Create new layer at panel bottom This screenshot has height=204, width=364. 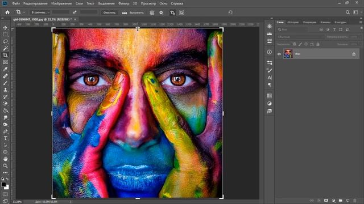coord(348,200)
